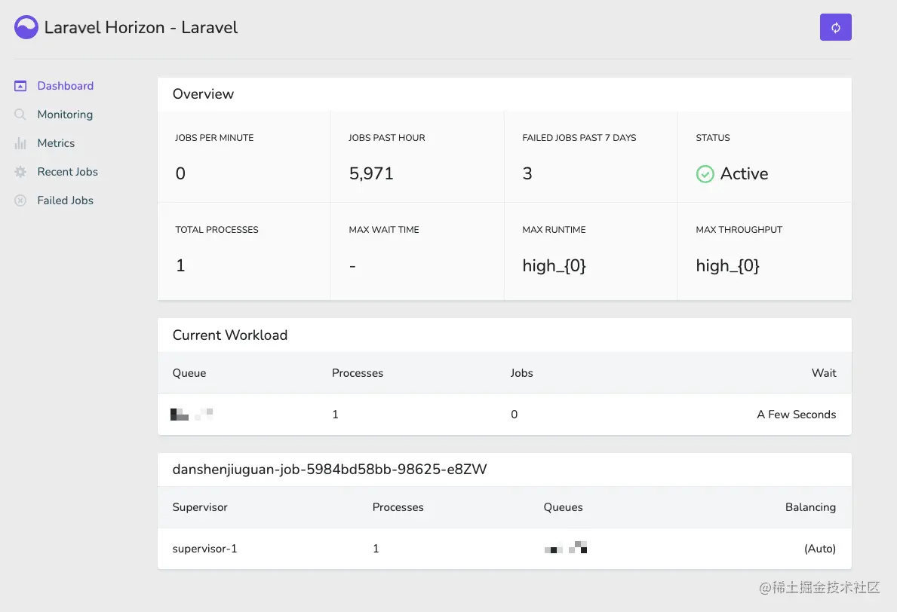Select the Active status text

tap(744, 173)
